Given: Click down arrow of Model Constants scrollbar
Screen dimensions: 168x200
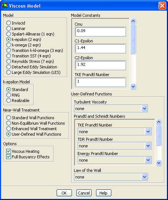Looking at the screenshot, I should 133,87.
